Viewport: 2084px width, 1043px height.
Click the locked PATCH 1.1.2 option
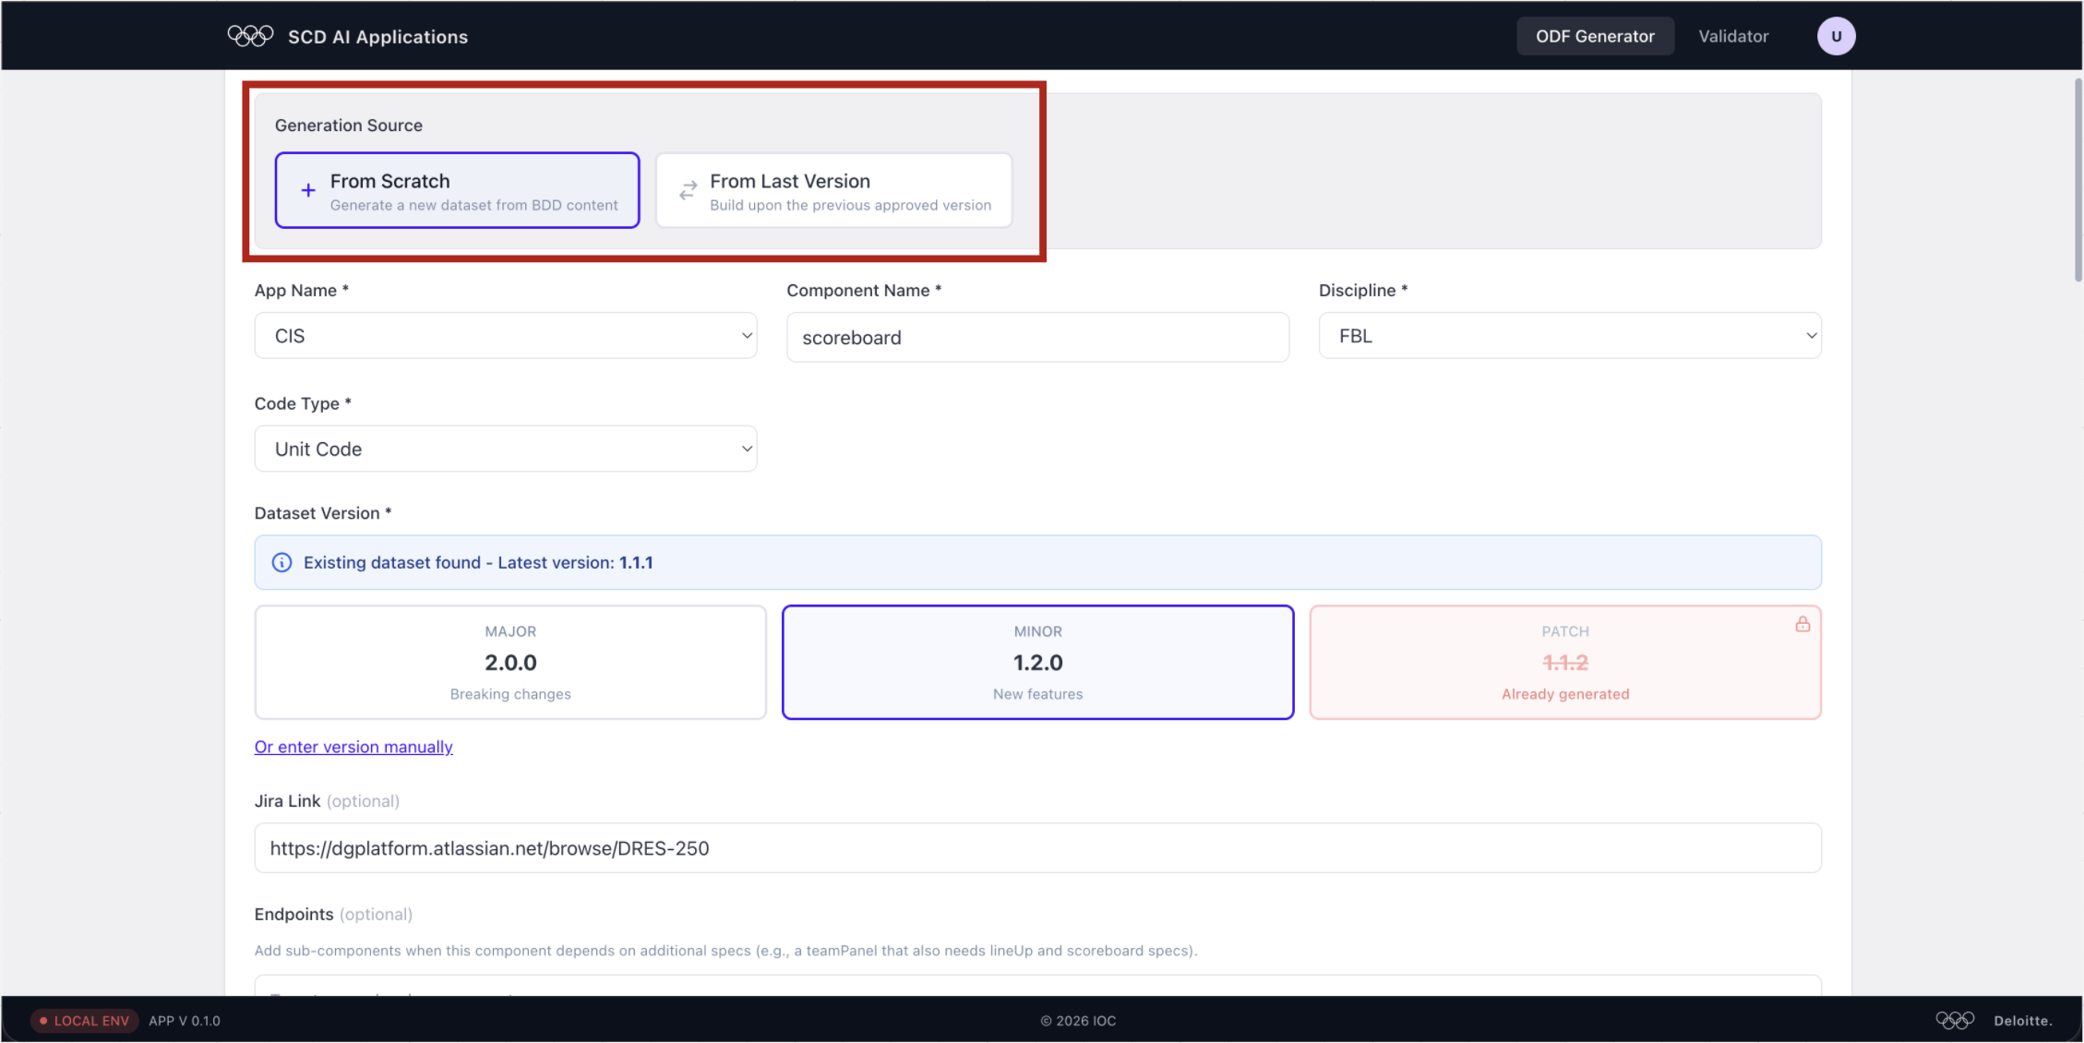1565,662
